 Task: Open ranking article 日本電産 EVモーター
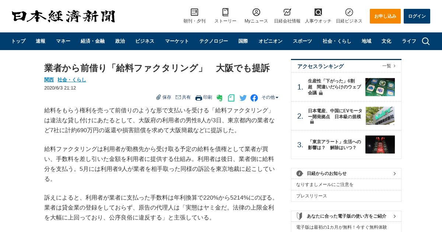click(x=335, y=116)
